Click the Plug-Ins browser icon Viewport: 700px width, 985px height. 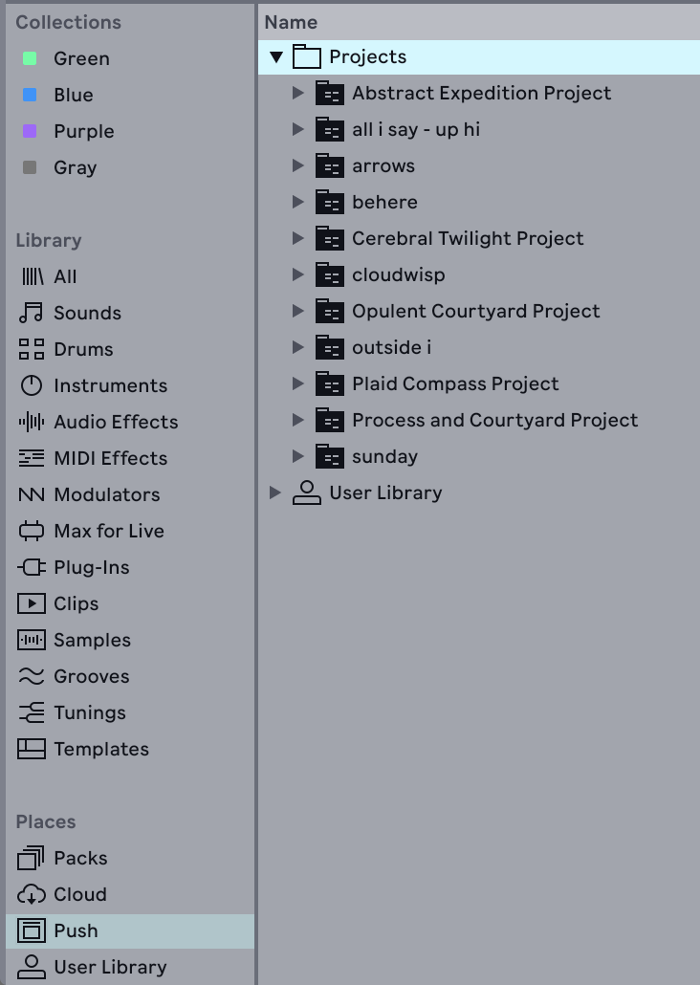pos(27,567)
